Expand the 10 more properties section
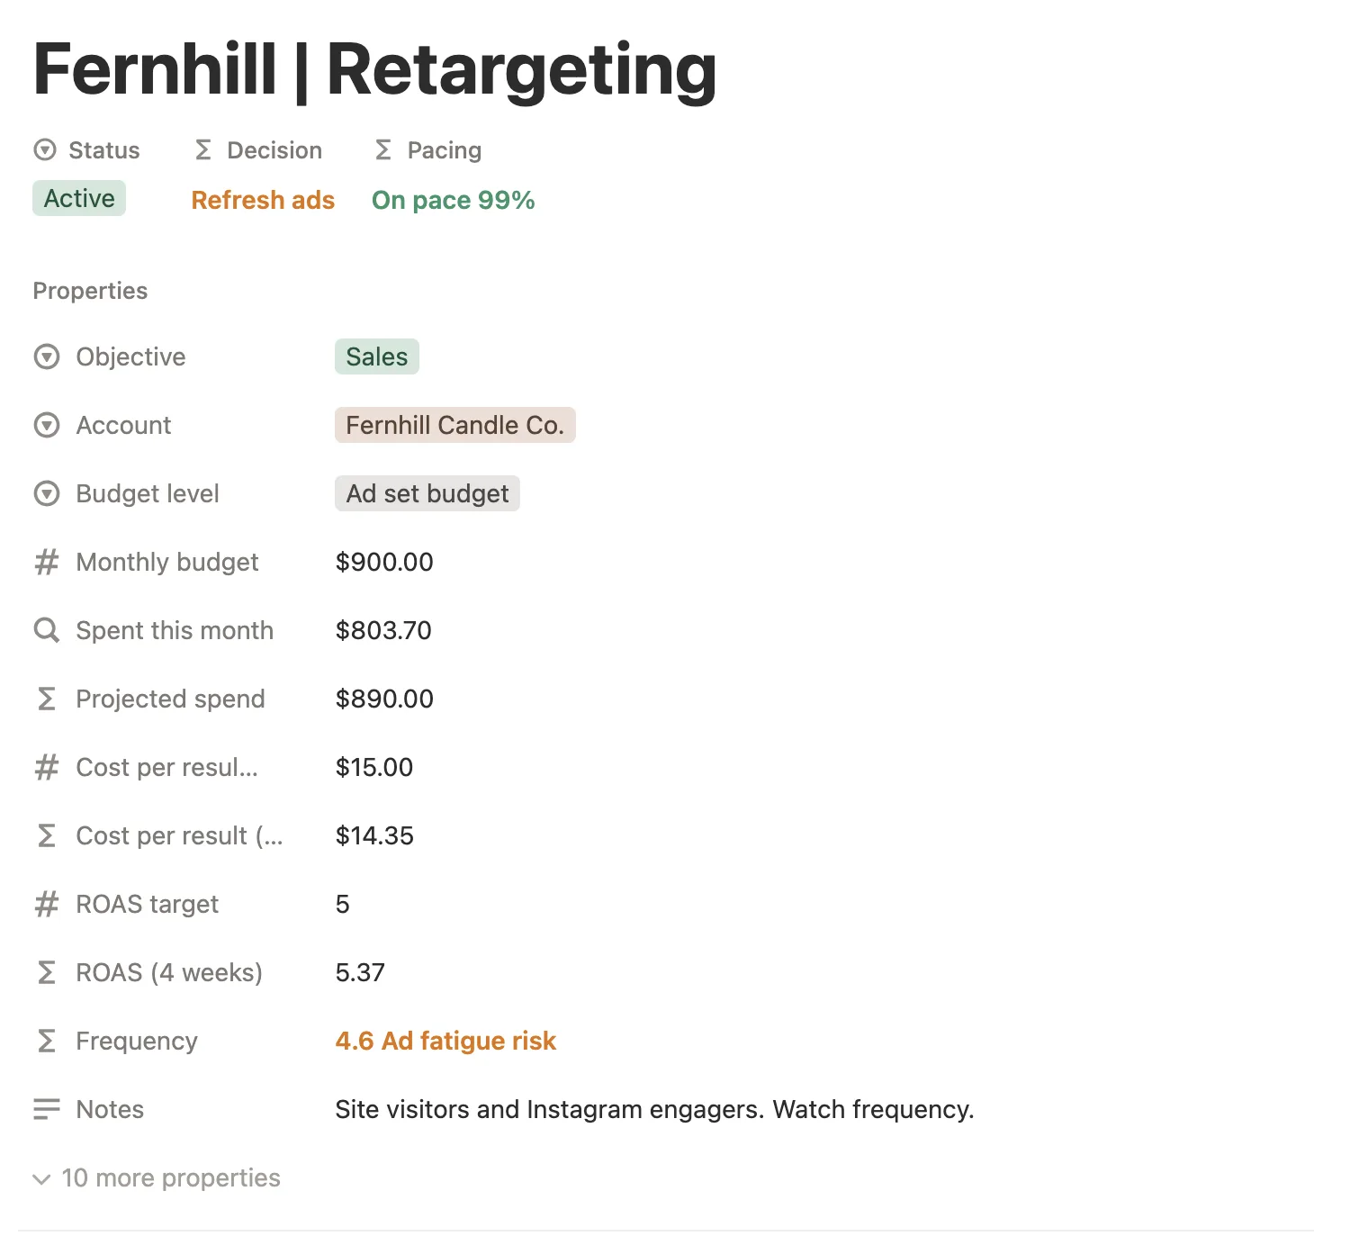This screenshot has height=1254, width=1350. 157,1178
